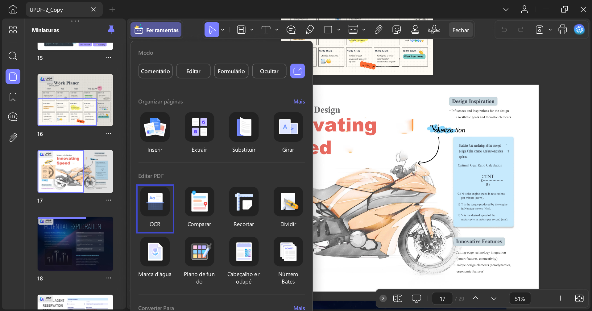Open the Marca d'água watermark tool
Image resolution: width=592 pixels, height=311 pixels.
click(x=155, y=252)
